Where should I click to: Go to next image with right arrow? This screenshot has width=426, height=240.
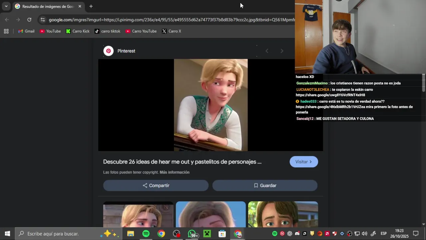click(x=282, y=51)
